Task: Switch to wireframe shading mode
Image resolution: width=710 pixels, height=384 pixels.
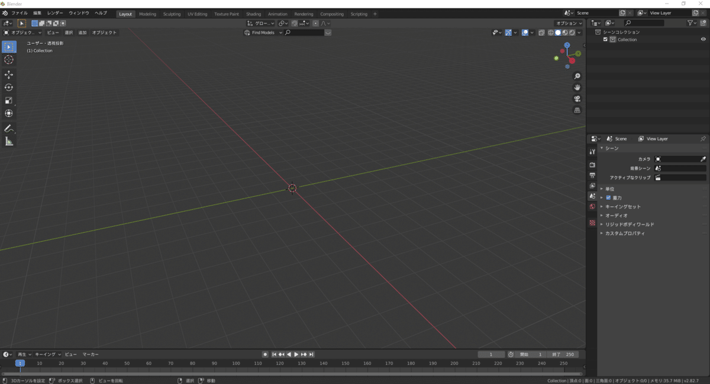Action: pos(551,32)
